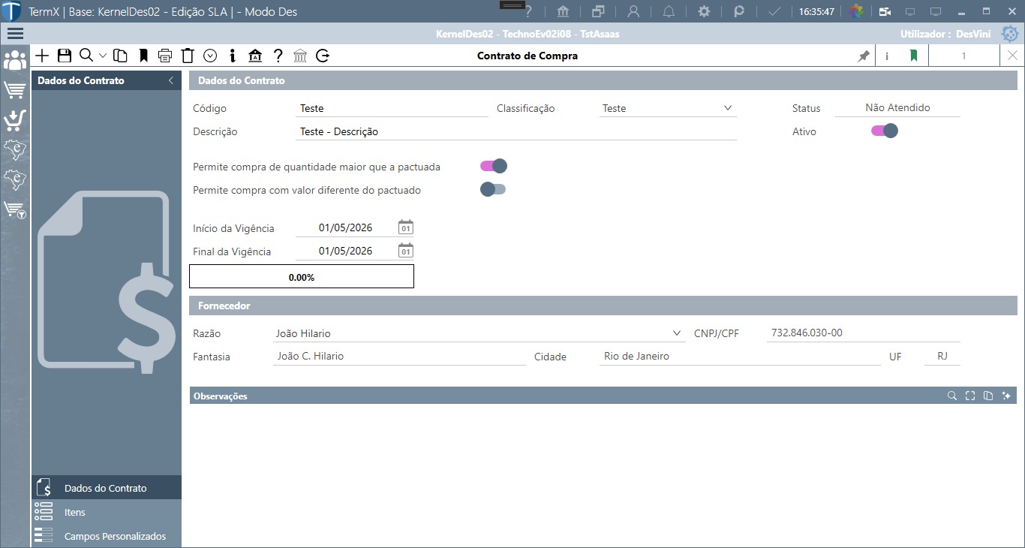Click the Fantasia field João C. Hilario
1025x548 pixels.
click(x=399, y=357)
